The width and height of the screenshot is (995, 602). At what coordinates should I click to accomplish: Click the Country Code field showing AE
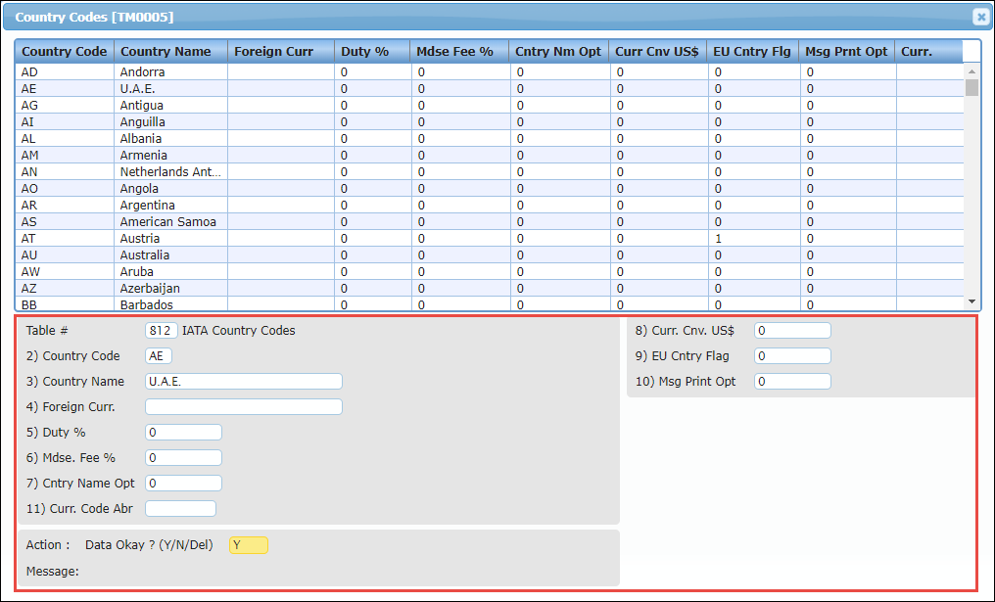tap(158, 356)
